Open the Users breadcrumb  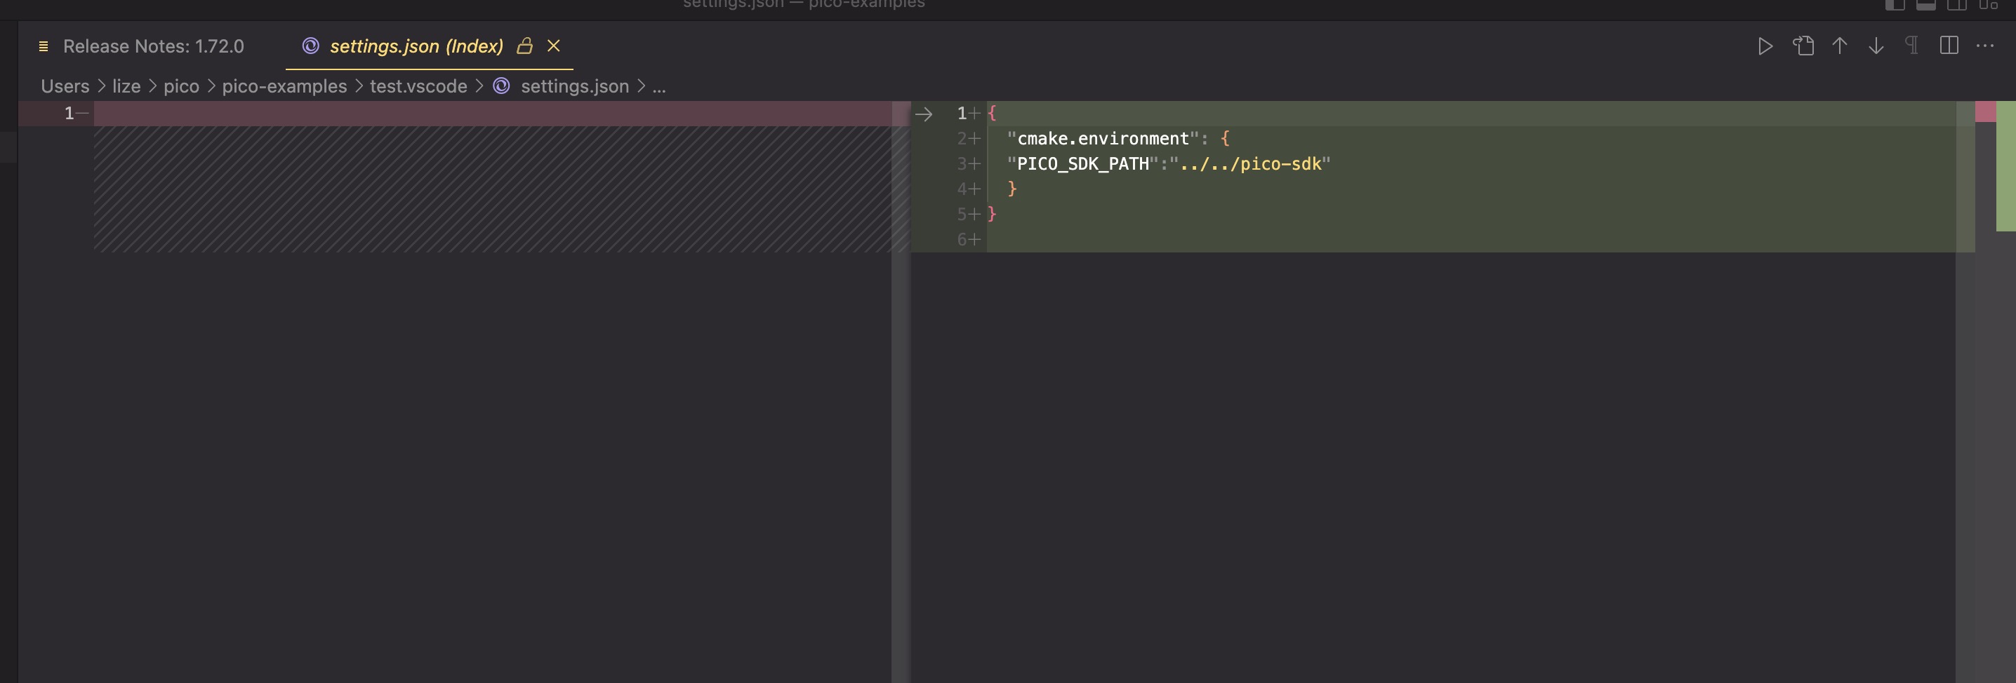(65, 87)
